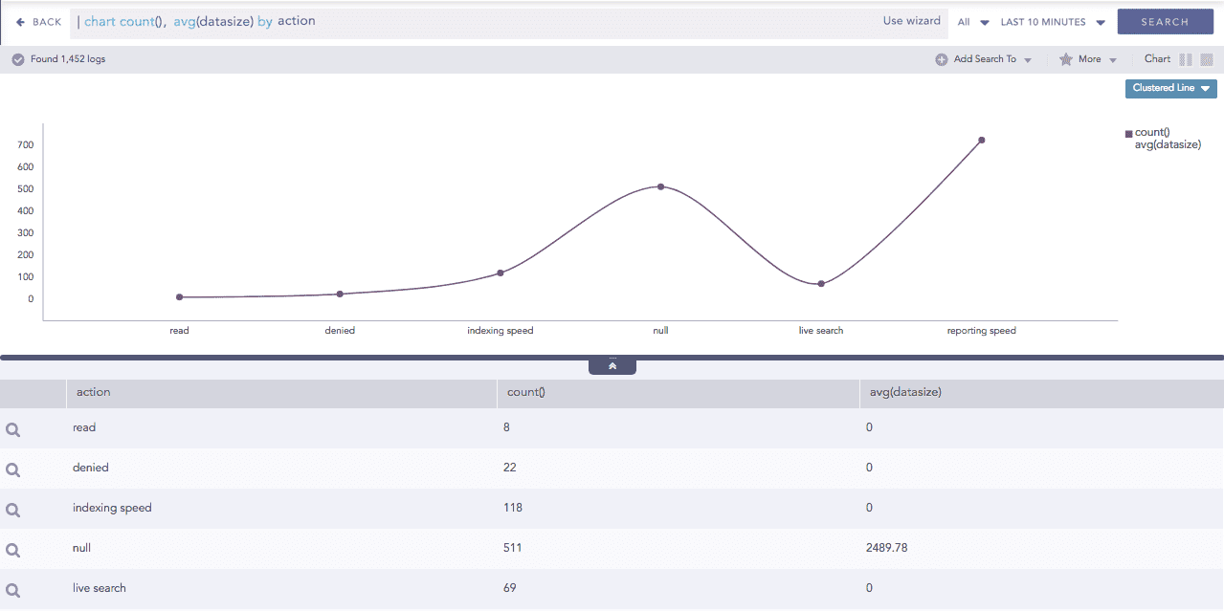This screenshot has width=1224, height=611.
Task: Open the Clustered Line chart type dropdown
Action: (x=1169, y=88)
